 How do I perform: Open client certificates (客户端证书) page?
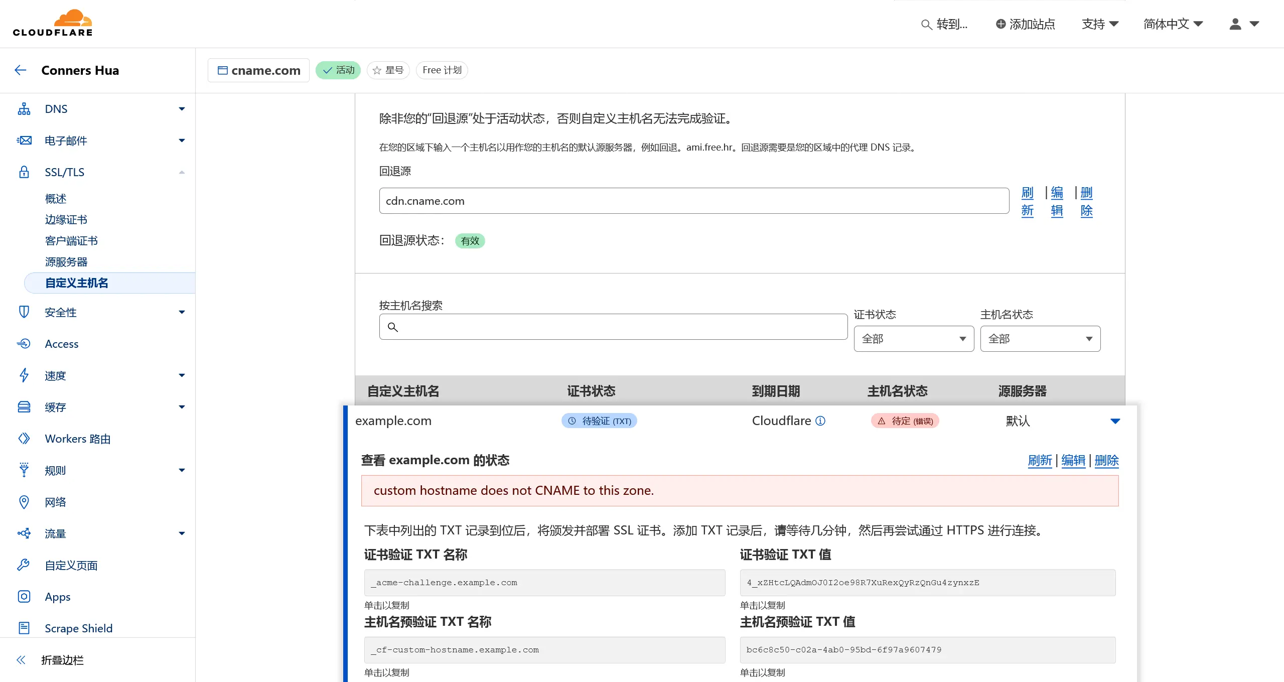point(71,241)
